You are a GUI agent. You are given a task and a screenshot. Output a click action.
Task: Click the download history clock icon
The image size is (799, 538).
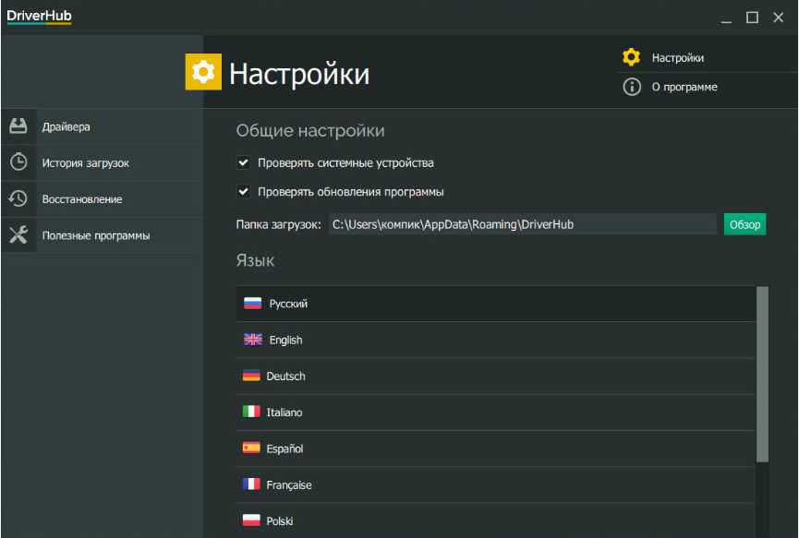[18, 162]
